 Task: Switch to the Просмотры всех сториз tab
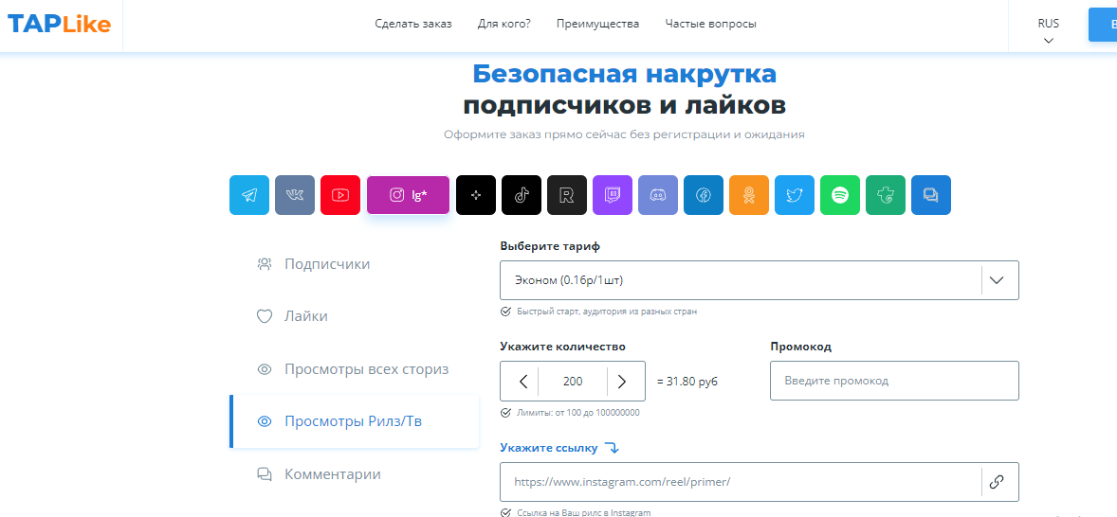pyautogui.click(x=354, y=369)
